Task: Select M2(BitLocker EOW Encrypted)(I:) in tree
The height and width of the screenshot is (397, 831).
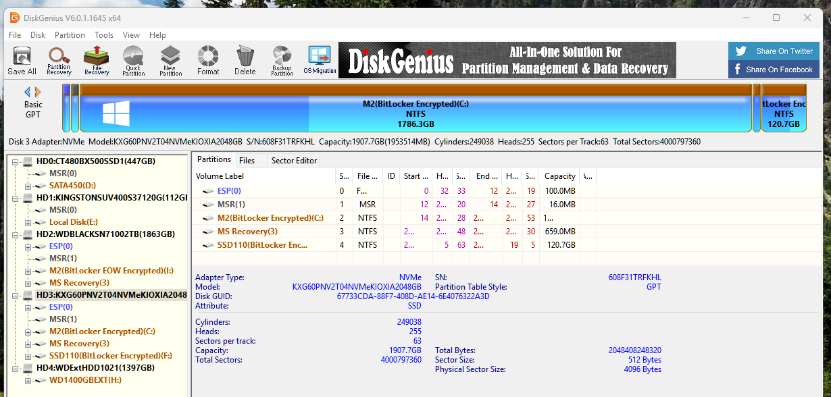Action: point(111,271)
